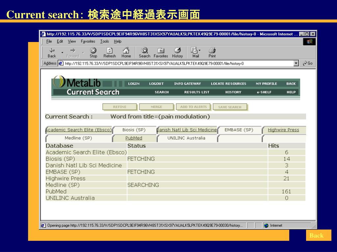Click the MetaLib logo
Viewport: 337px width, 252px height.
[77, 82]
